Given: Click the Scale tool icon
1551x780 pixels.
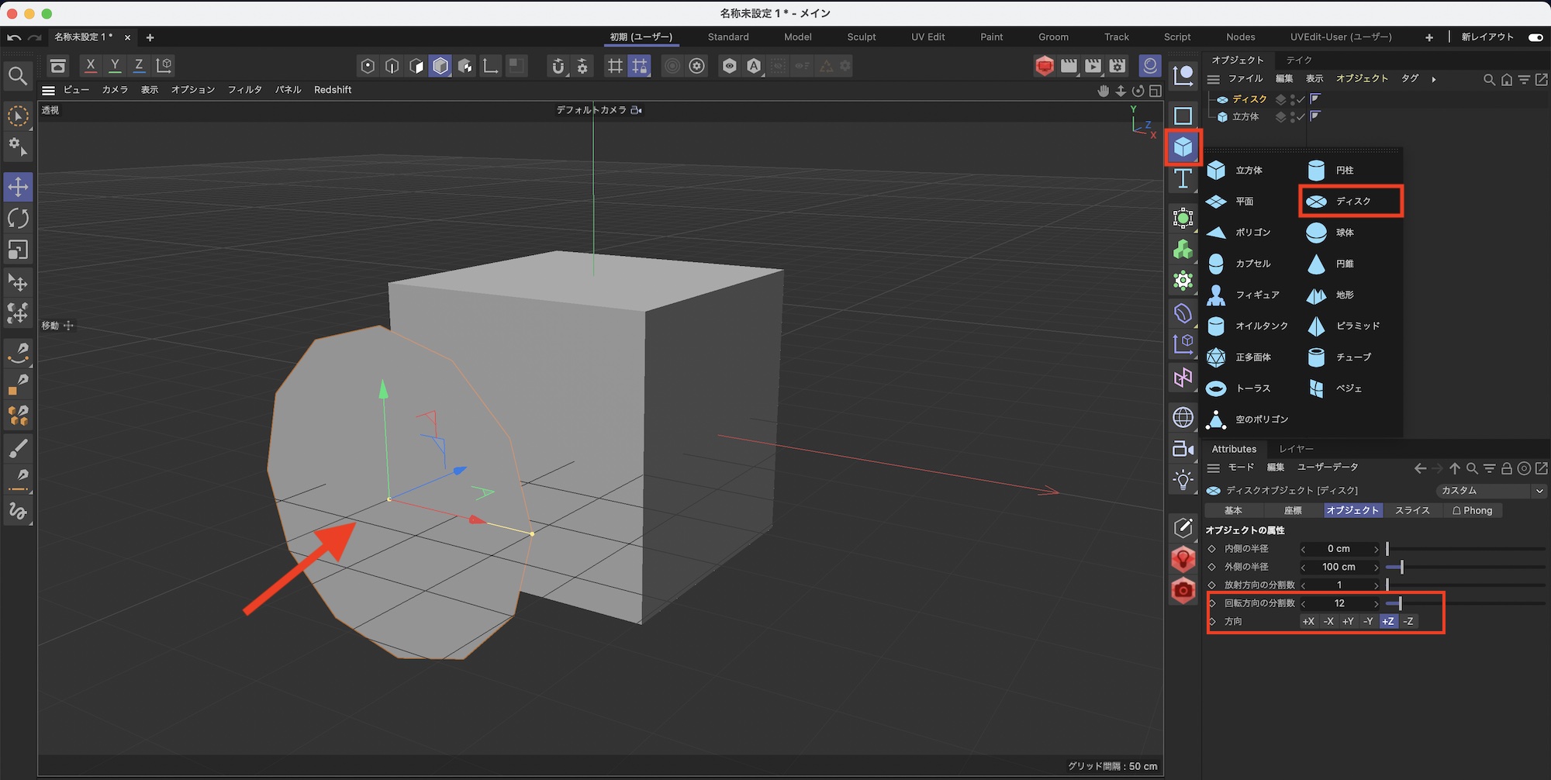Looking at the screenshot, I should tap(18, 250).
